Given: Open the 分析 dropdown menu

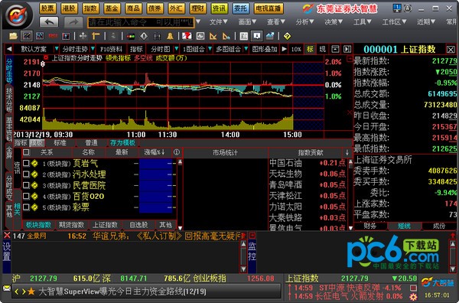Looking at the screenshot, I should click(x=304, y=22).
